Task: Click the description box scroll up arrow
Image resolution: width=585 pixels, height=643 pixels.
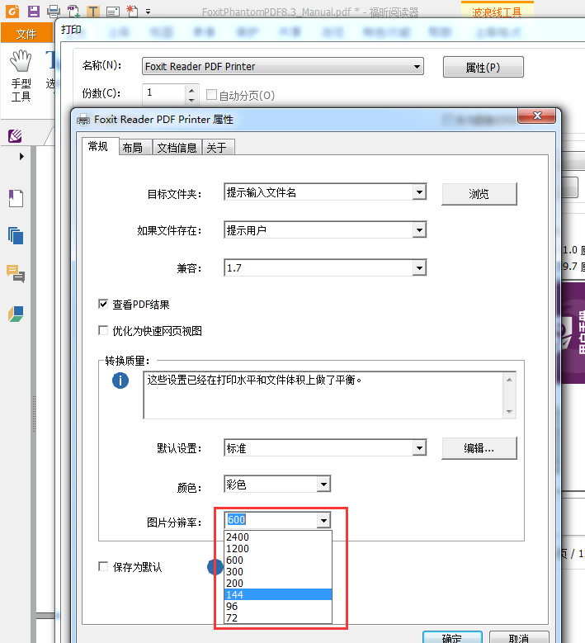Action: (x=509, y=380)
